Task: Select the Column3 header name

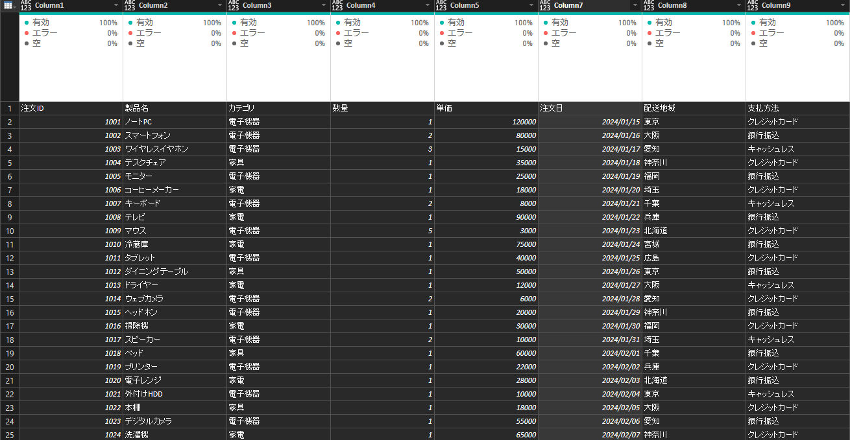Action: [x=257, y=5]
